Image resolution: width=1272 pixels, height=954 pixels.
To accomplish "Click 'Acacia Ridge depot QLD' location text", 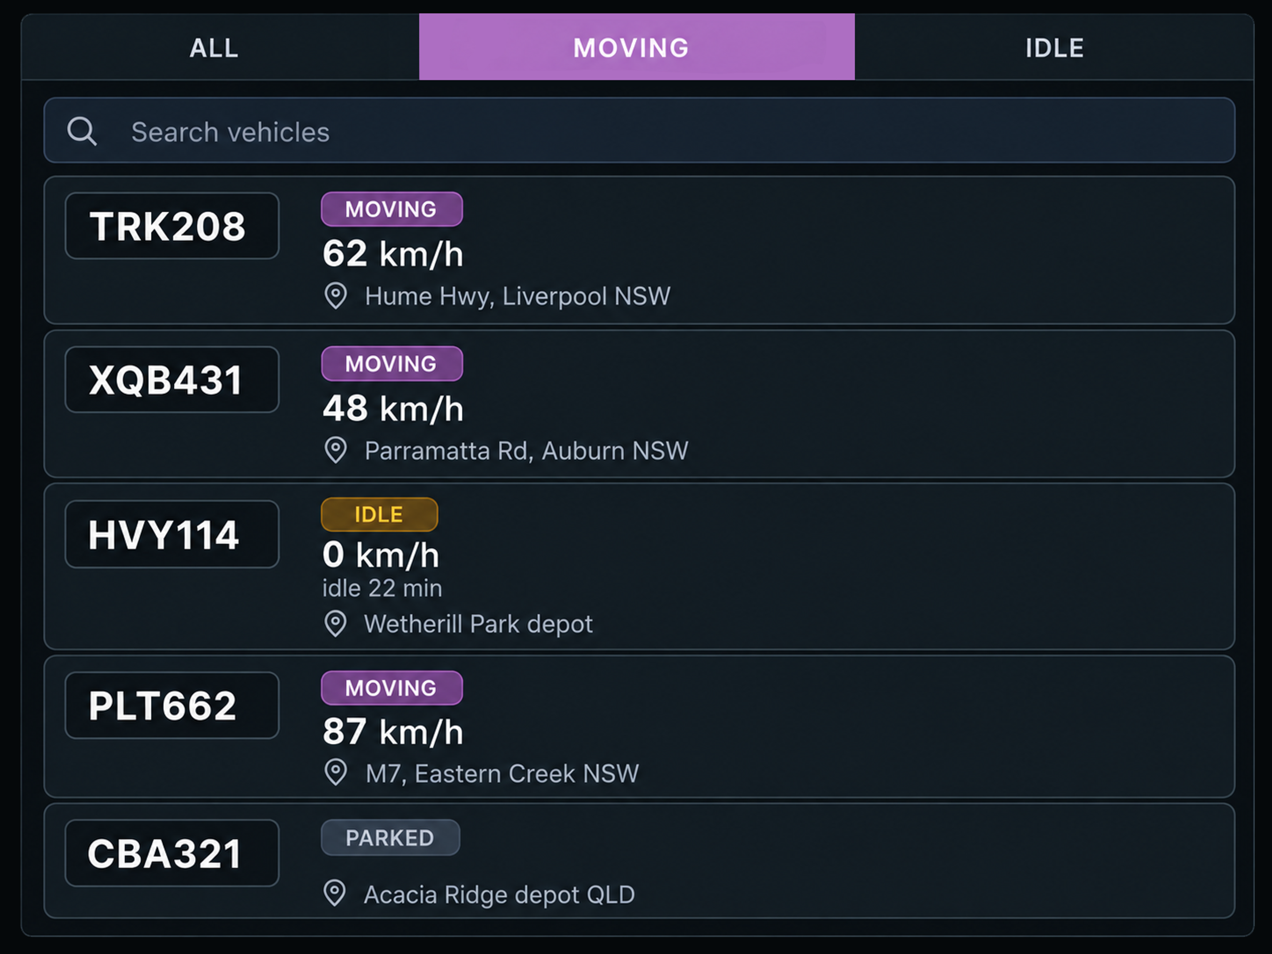I will point(500,895).
